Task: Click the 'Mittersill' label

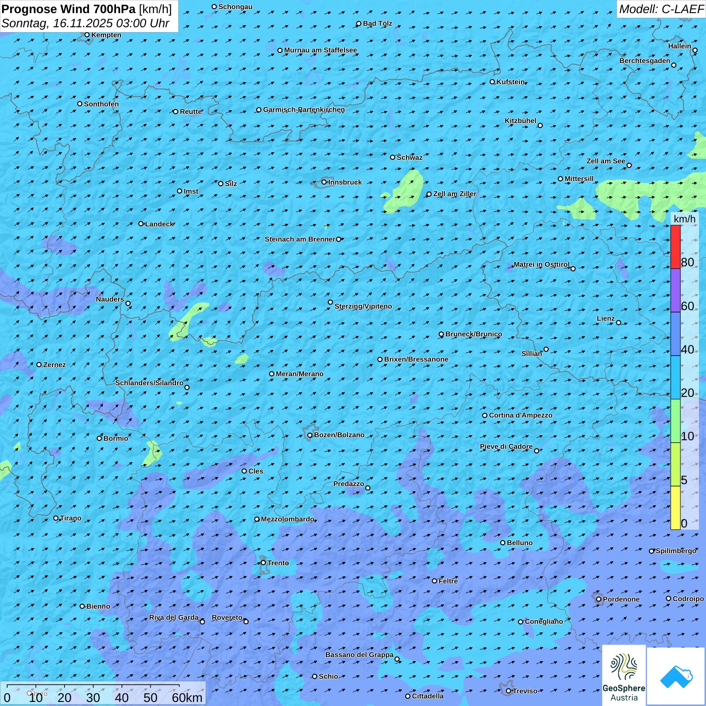Action: tap(579, 179)
